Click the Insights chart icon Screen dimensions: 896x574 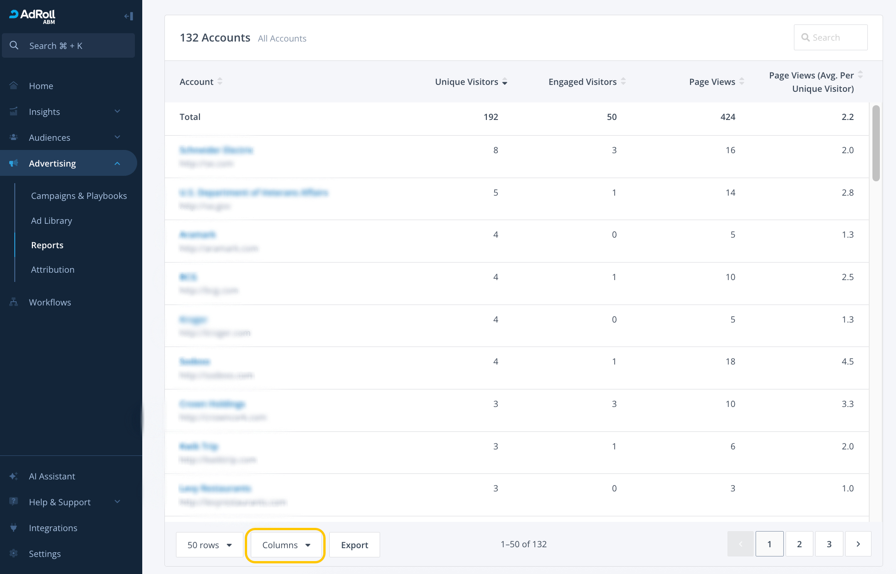pyautogui.click(x=14, y=112)
